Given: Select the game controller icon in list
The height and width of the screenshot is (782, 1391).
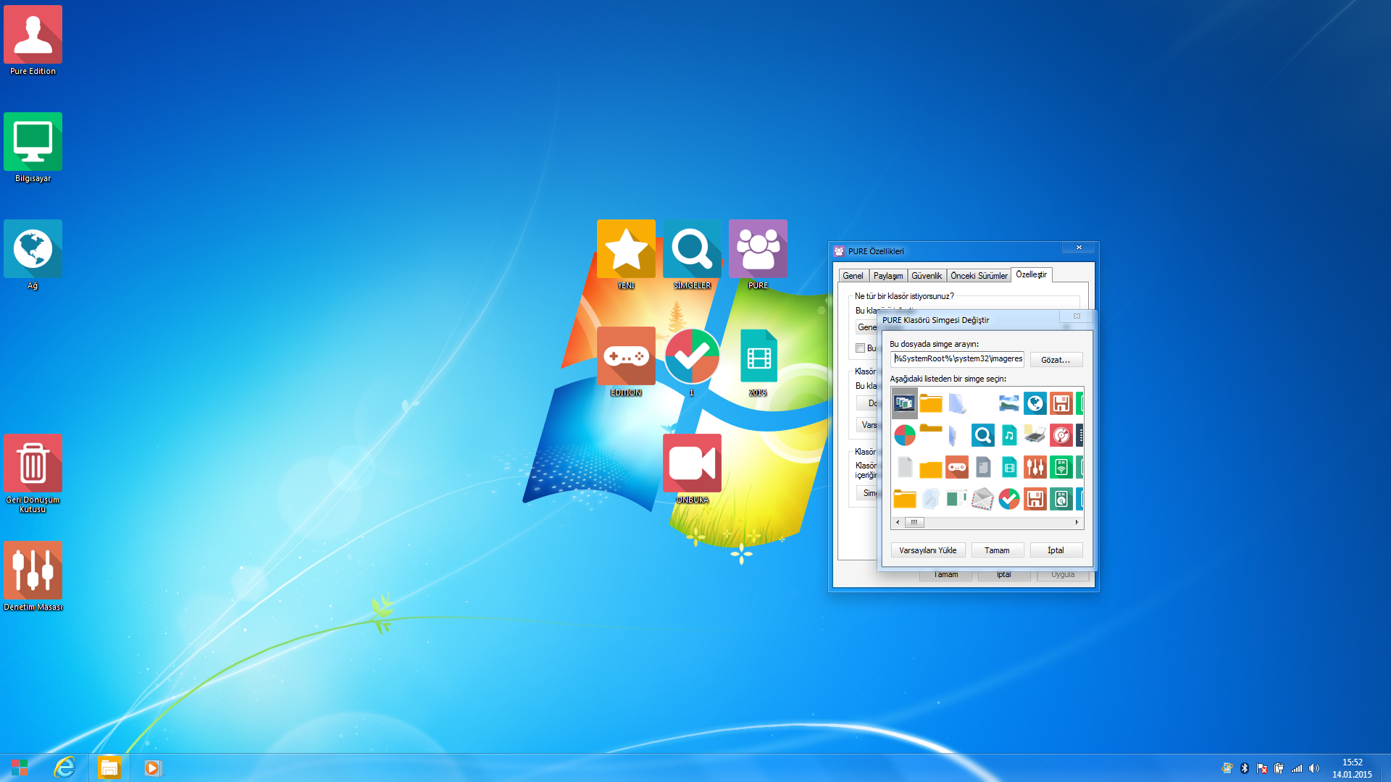Looking at the screenshot, I should click(x=957, y=467).
